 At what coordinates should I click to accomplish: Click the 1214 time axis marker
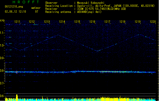(62, 22)
